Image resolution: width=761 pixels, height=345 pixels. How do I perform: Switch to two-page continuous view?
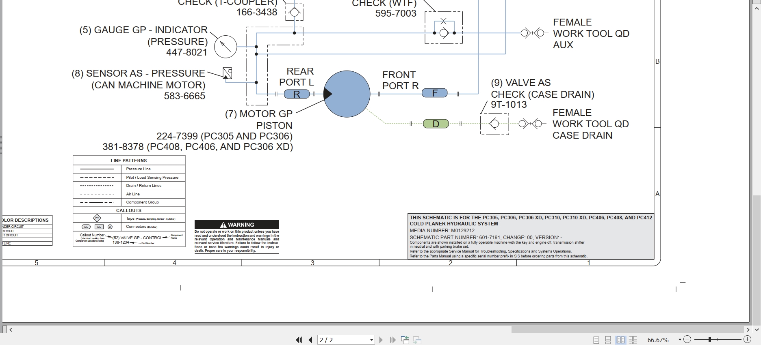633,340
